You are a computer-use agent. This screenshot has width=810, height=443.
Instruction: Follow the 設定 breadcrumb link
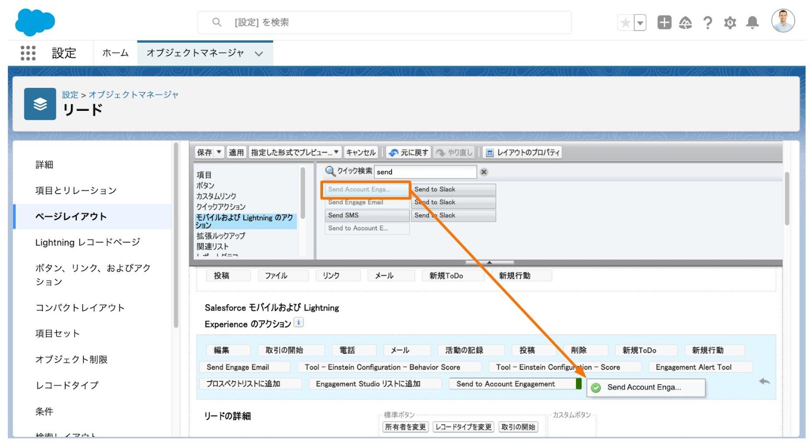pyautogui.click(x=70, y=95)
